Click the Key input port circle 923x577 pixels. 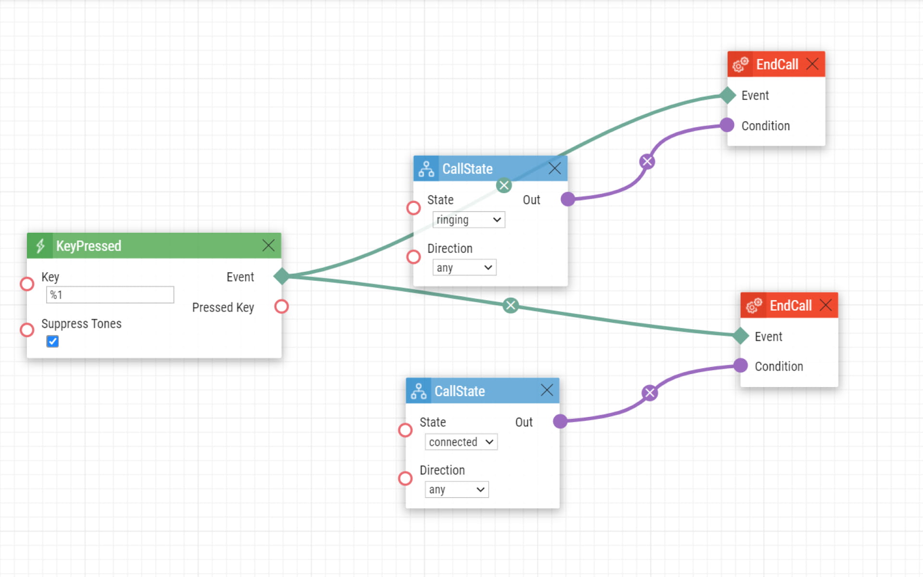(27, 284)
